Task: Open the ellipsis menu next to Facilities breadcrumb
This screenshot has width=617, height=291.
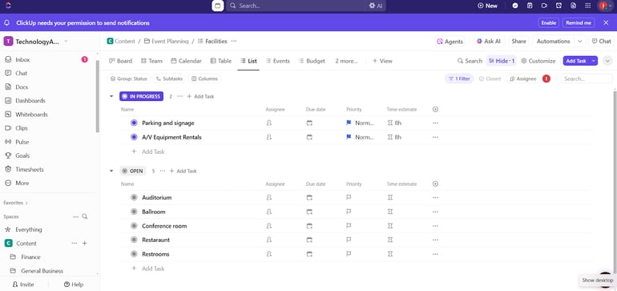Action: (x=234, y=41)
